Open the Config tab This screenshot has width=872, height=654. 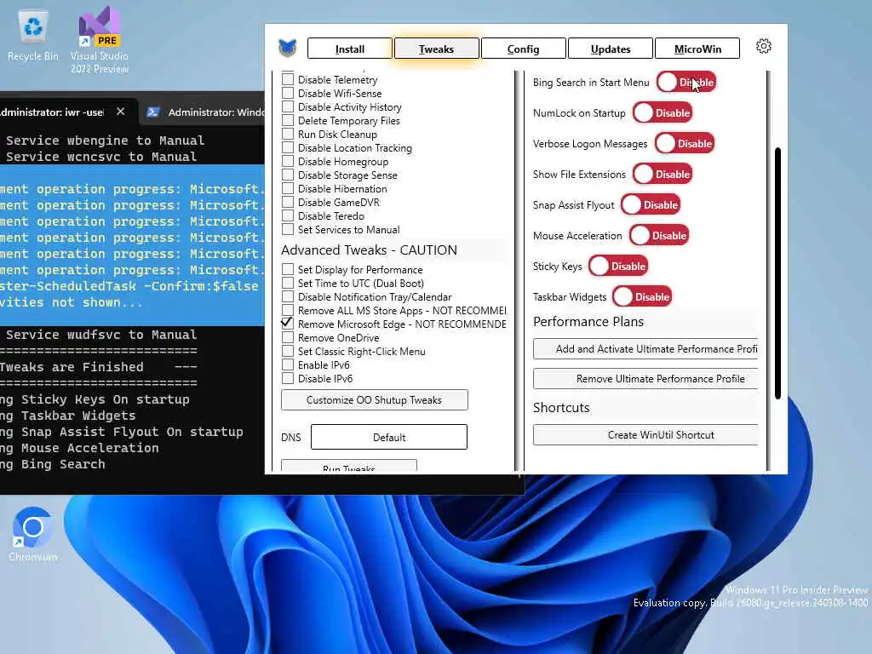524,49
